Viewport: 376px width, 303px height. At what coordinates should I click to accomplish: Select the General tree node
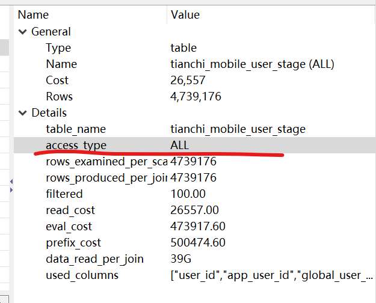[x=51, y=32]
